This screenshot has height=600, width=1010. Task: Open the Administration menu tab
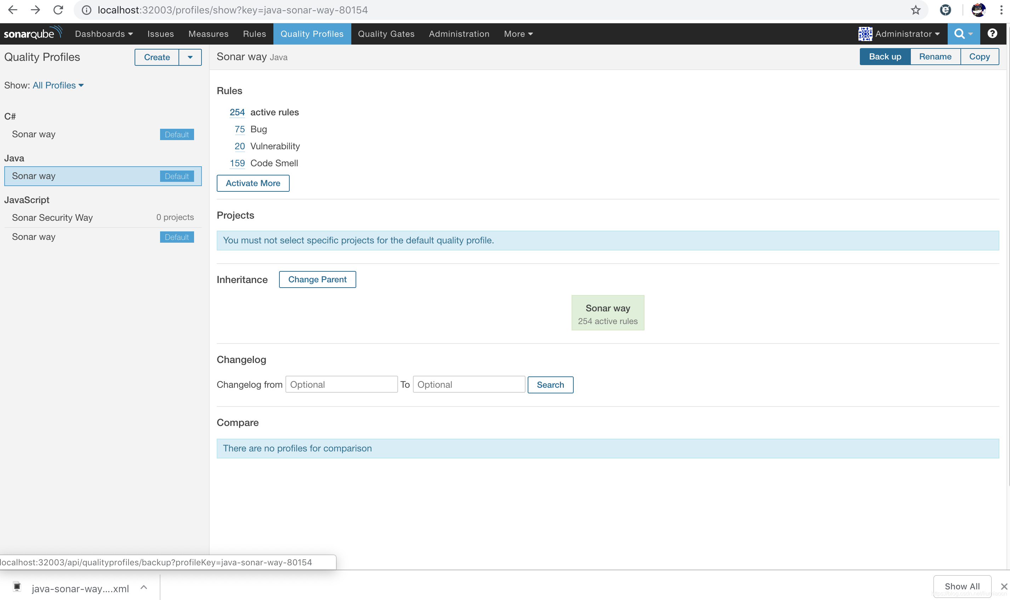(x=459, y=34)
